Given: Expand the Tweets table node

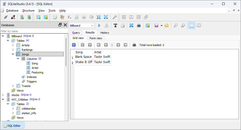Looking at the screenshot, I should tap(13, 86).
